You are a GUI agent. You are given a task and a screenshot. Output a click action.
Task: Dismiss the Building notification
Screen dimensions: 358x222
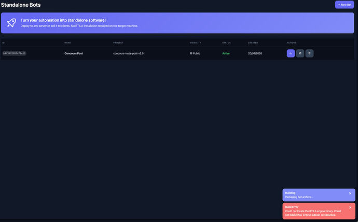coord(350,193)
